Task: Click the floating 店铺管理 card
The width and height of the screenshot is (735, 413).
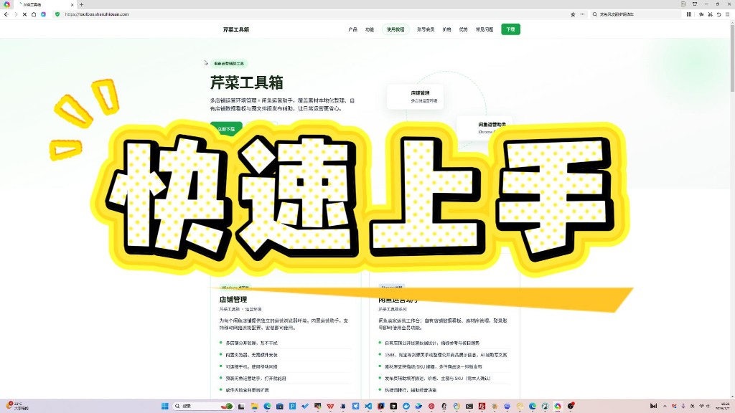Action: click(416, 97)
